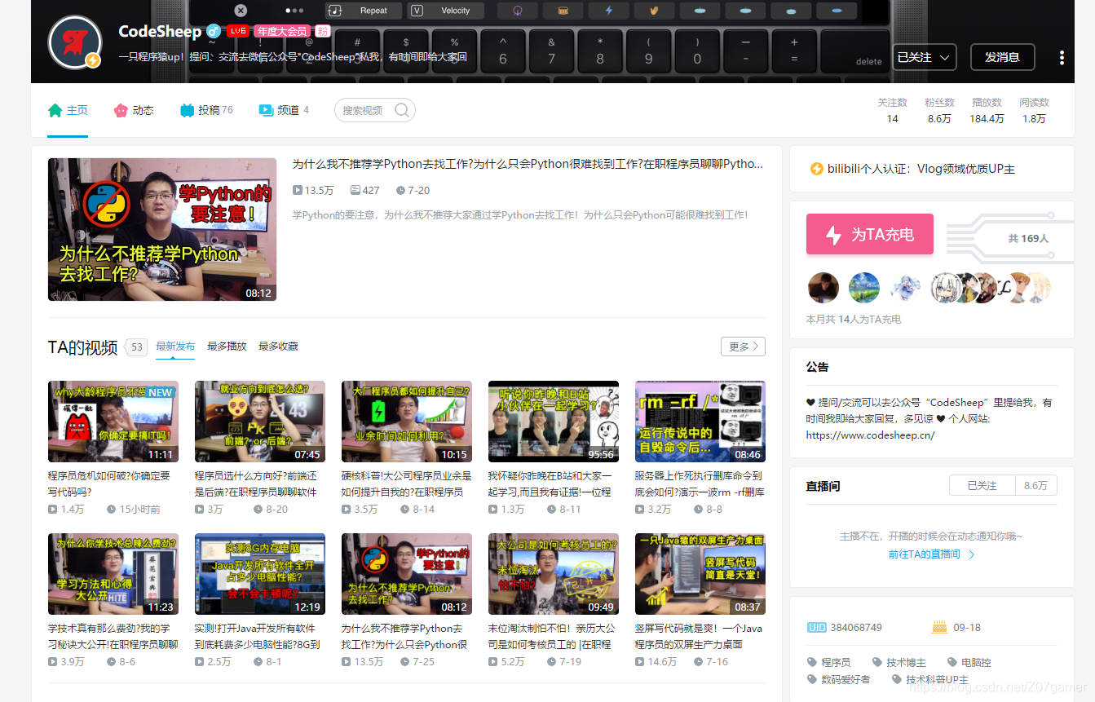
Task: Toggle 已关注 in the 直播间 section
Action: [982, 484]
